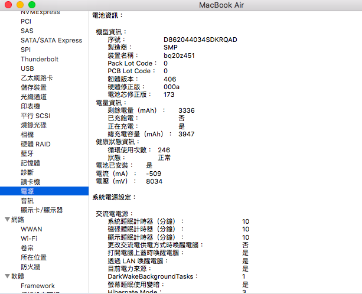The width and height of the screenshot is (362, 294).
Task: Click Pack Lot Code label
Action: 132,63
